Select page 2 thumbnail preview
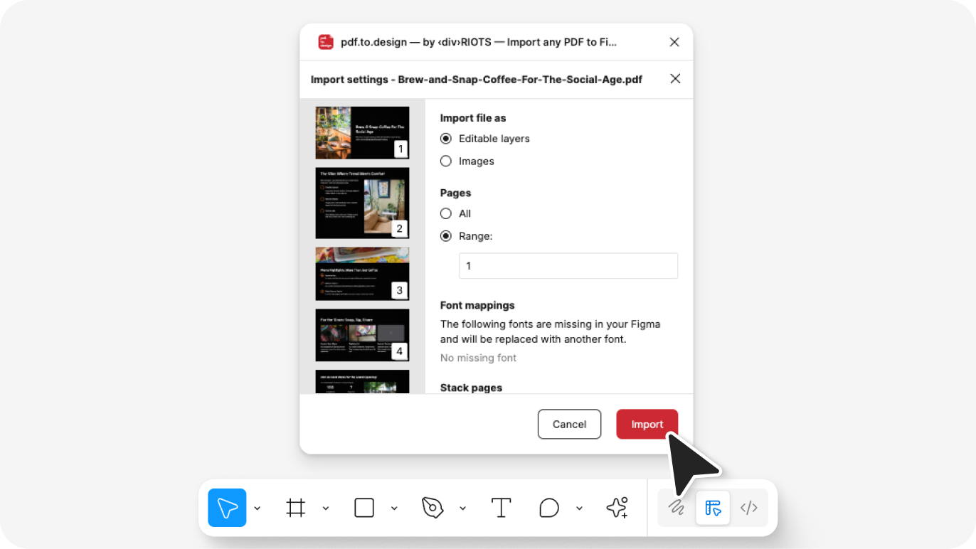Image resolution: width=976 pixels, height=549 pixels. pyautogui.click(x=362, y=203)
